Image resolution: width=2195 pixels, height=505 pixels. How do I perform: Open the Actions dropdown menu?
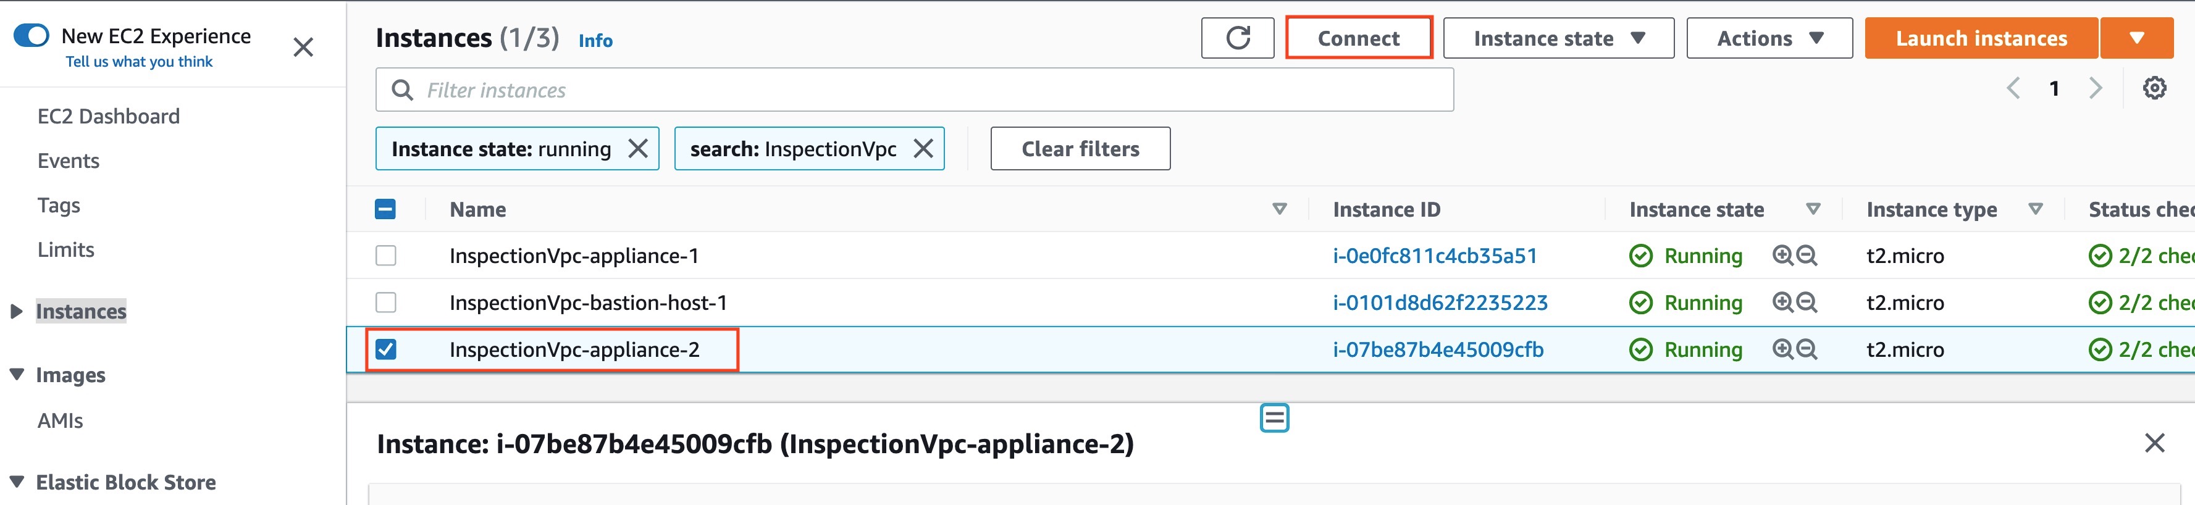[x=1769, y=38]
